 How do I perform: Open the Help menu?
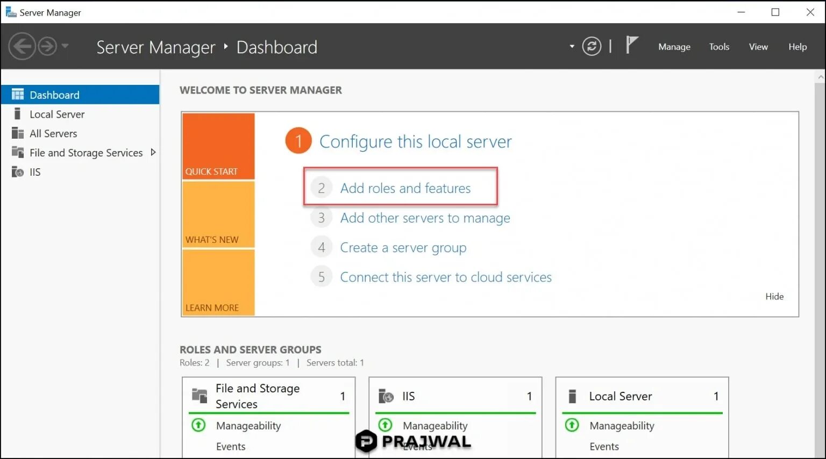coord(797,47)
